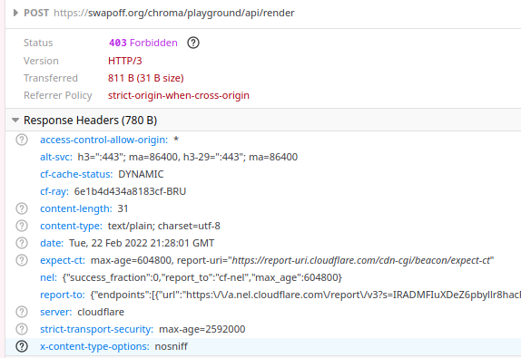Click the access-control-allow-origin header name
521x358 pixels.
(104, 140)
